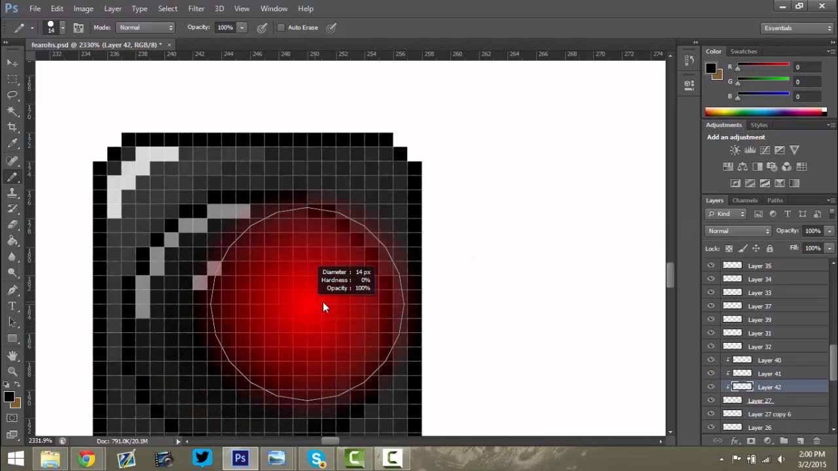Select the Clone Stamp tool
Viewport: 838px width, 471px height.
pos(12,193)
